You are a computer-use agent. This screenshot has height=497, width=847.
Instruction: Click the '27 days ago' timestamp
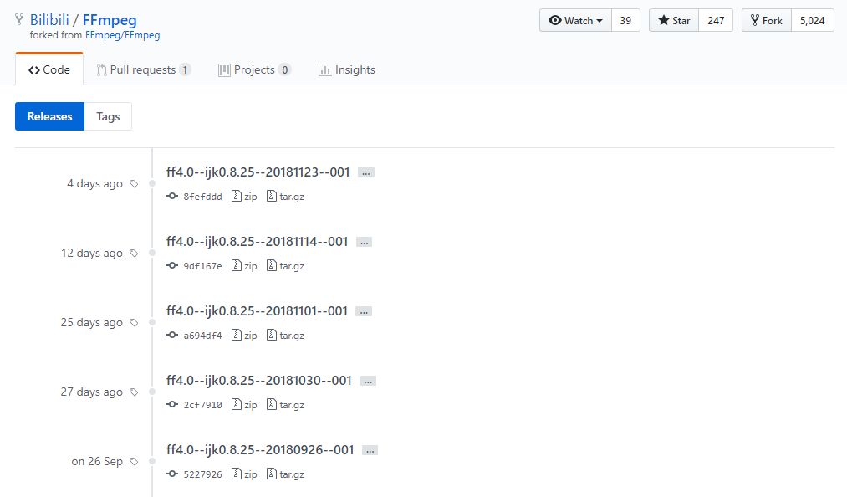pyautogui.click(x=92, y=392)
